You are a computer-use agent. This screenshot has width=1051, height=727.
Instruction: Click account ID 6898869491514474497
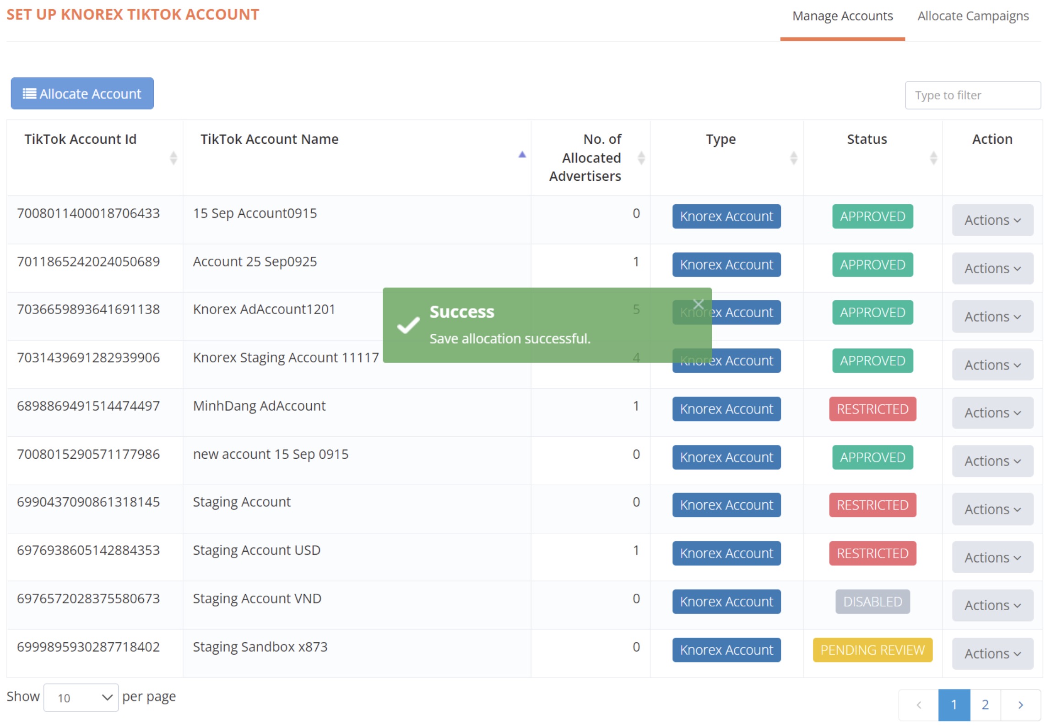tap(88, 406)
